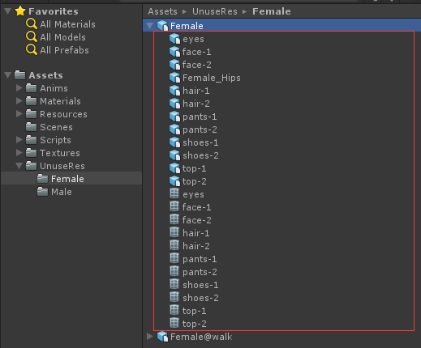Select the pants-2 prefab row
Viewport: 421px width, 348px height.
point(283,129)
